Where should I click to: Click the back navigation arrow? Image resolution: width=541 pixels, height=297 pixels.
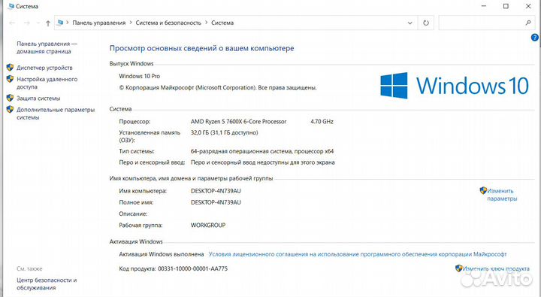click(12, 23)
